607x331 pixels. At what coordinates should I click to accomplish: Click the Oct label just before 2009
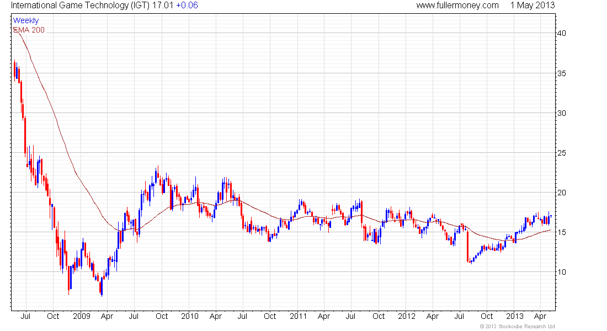53,316
